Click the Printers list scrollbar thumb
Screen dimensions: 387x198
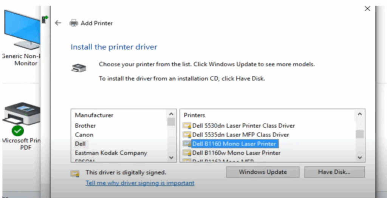360,134
